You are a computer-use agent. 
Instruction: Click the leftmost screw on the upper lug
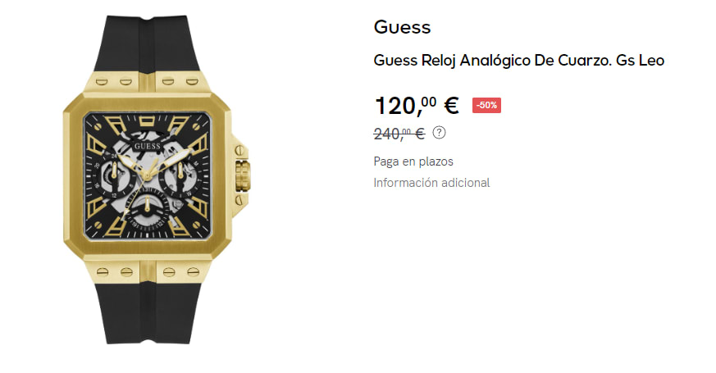[x=102, y=82]
